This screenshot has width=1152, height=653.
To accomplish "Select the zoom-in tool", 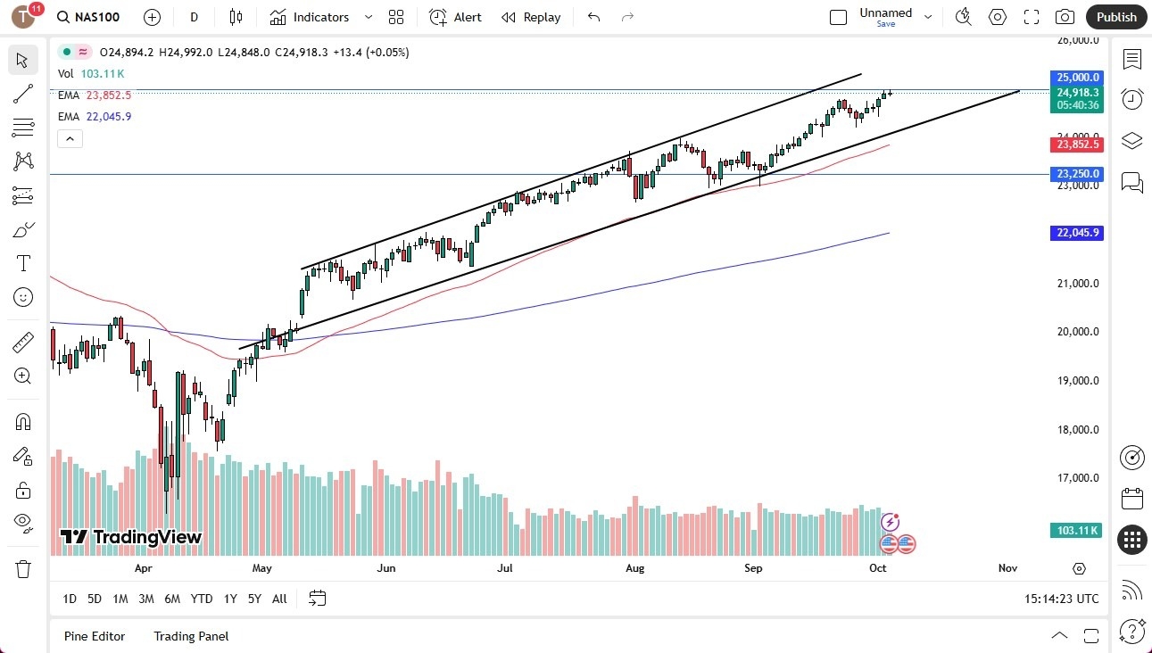I will (22, 376).
